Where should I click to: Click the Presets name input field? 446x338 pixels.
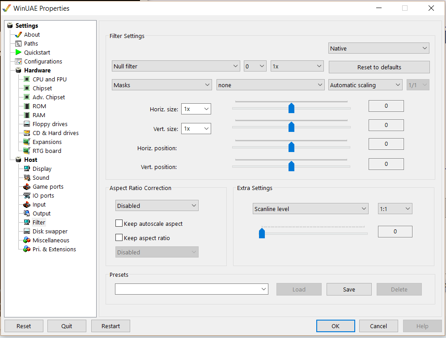(188, 289)
